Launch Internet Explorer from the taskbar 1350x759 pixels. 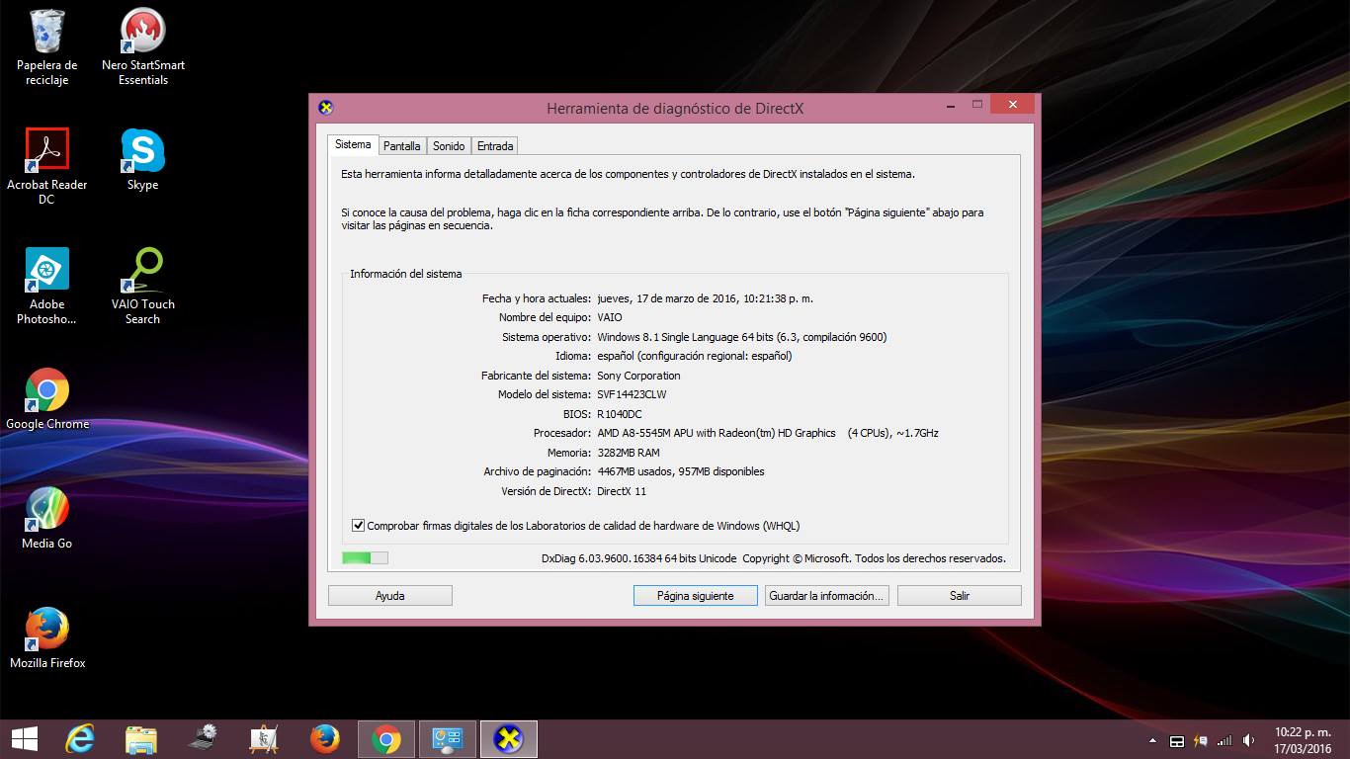[80, 739]
